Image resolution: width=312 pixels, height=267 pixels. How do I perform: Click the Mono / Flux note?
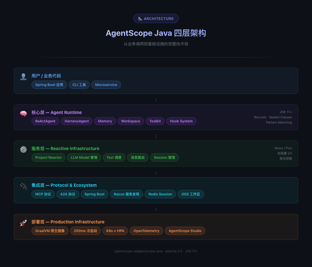pyautogui.click(x=283, y=148)
